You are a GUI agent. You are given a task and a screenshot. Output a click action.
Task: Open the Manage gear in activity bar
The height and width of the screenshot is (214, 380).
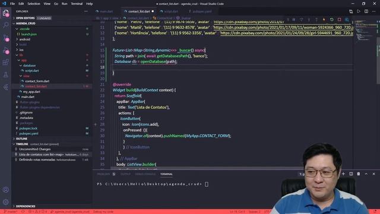(5, 202)
